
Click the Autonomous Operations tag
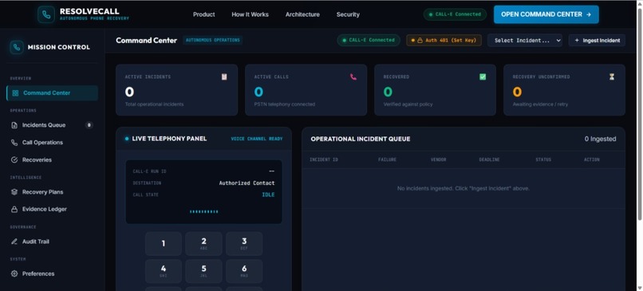coord(213,40)
